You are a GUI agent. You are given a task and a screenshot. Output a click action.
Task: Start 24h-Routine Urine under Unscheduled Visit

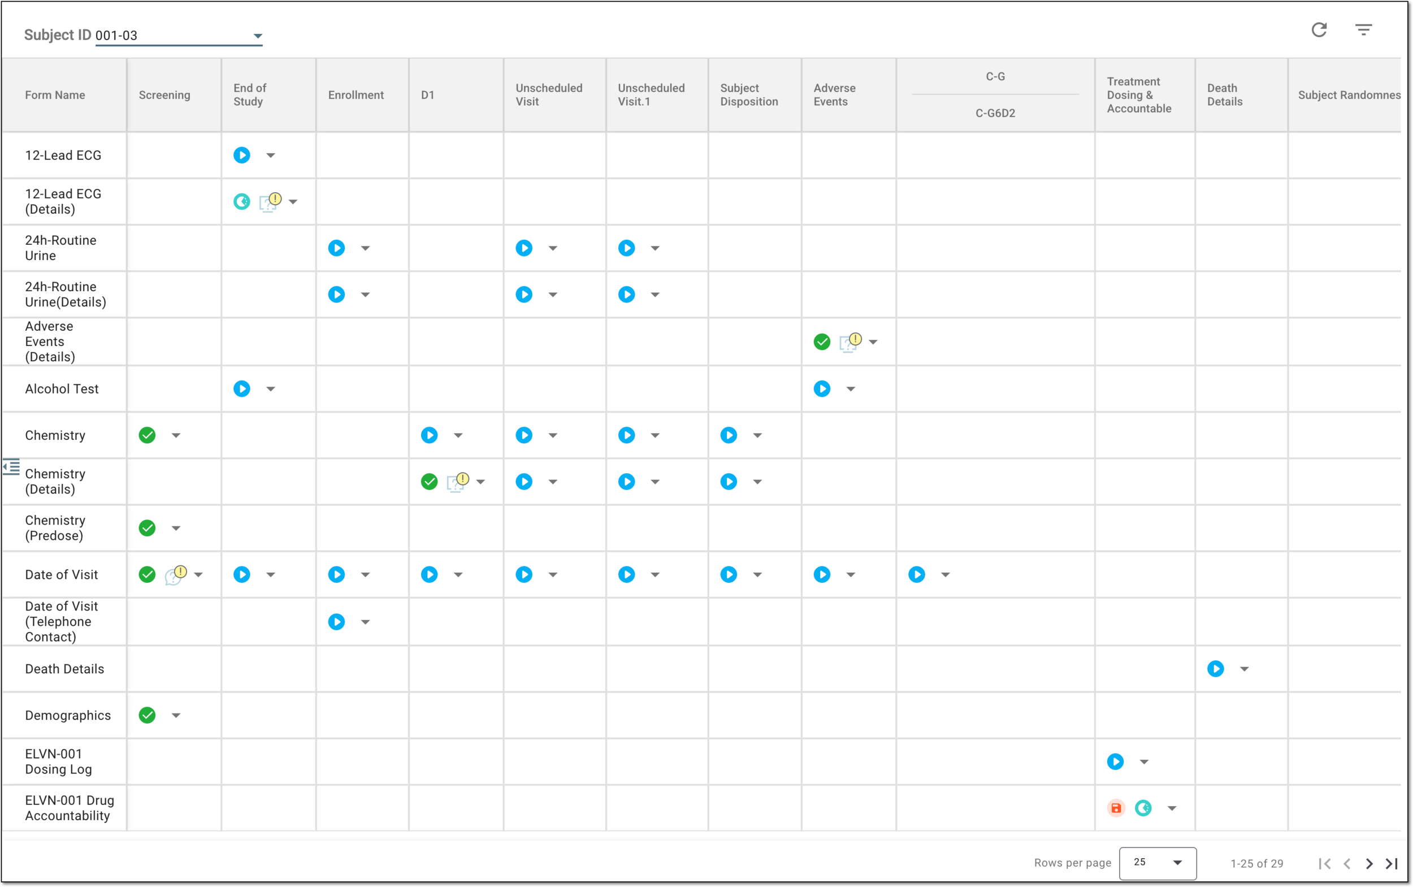click(525, 248)
